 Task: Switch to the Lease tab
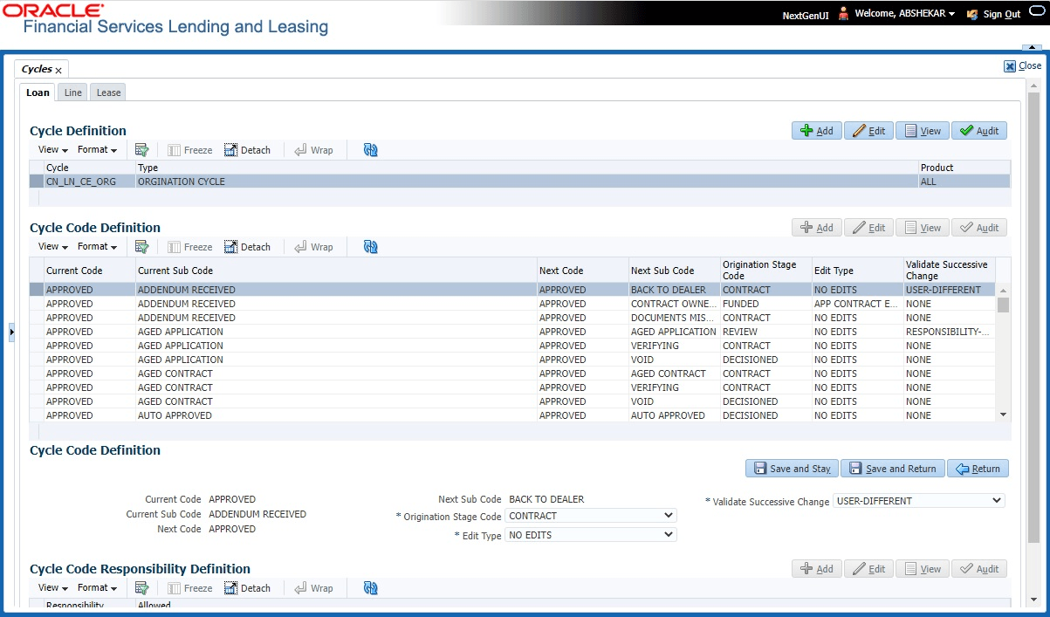(x=109, y=93)
